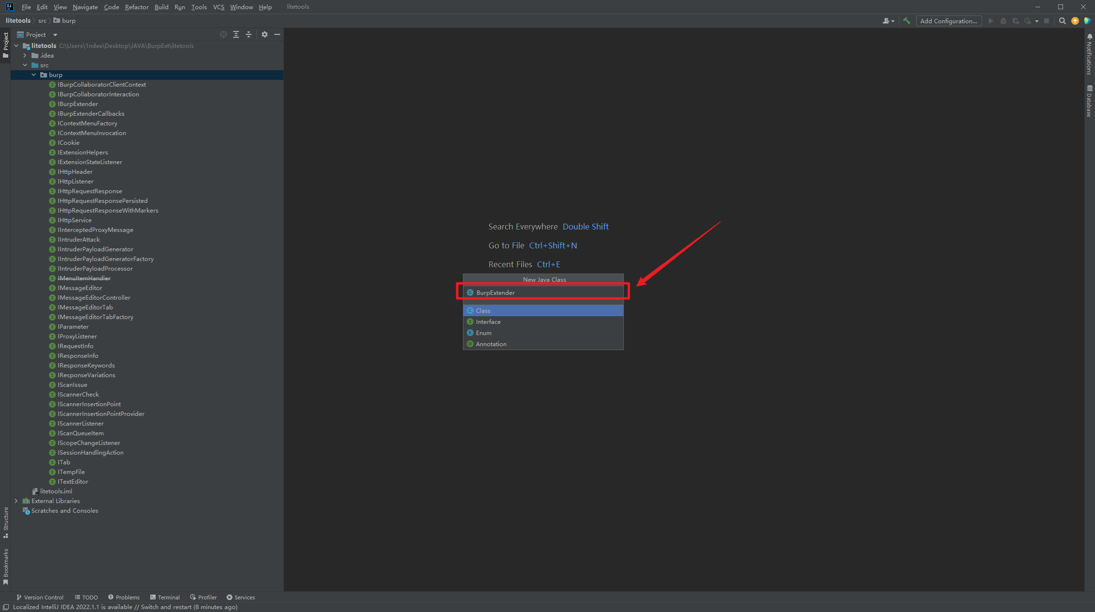1095x612 pixels.
Task: Open the Refactor menu
Action: 137,7
